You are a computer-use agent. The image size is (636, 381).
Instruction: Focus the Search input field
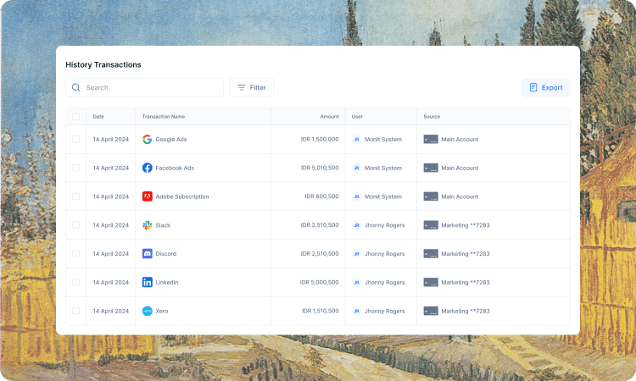(x=144, y=87)
